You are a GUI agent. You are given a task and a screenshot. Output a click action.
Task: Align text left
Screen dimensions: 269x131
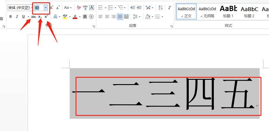point(101,17)
